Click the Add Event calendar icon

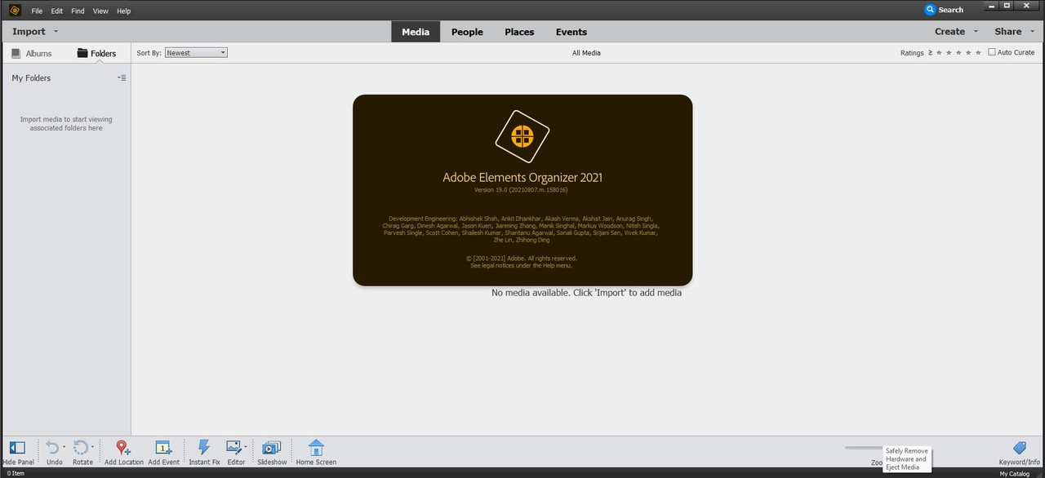tap(163, 447)
